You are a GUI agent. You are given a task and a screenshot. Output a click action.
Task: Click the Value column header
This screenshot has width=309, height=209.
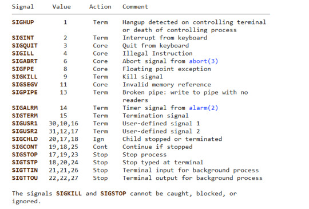click(x=61, y=7)
